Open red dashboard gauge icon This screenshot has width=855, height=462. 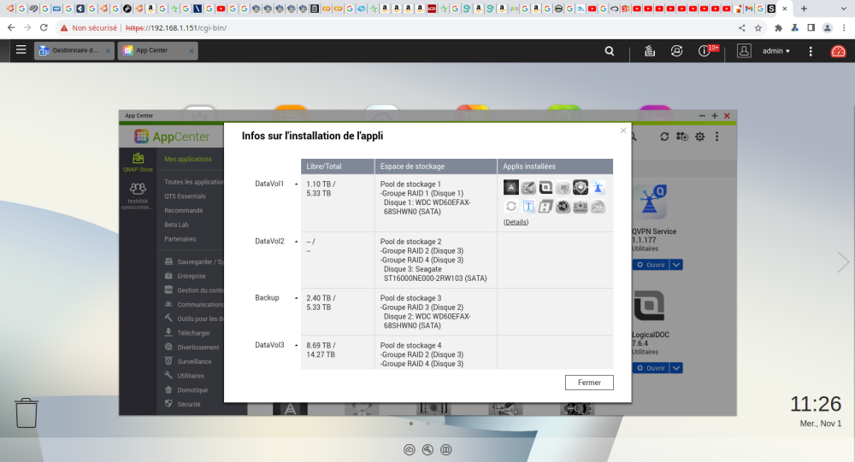pos(838,51)
